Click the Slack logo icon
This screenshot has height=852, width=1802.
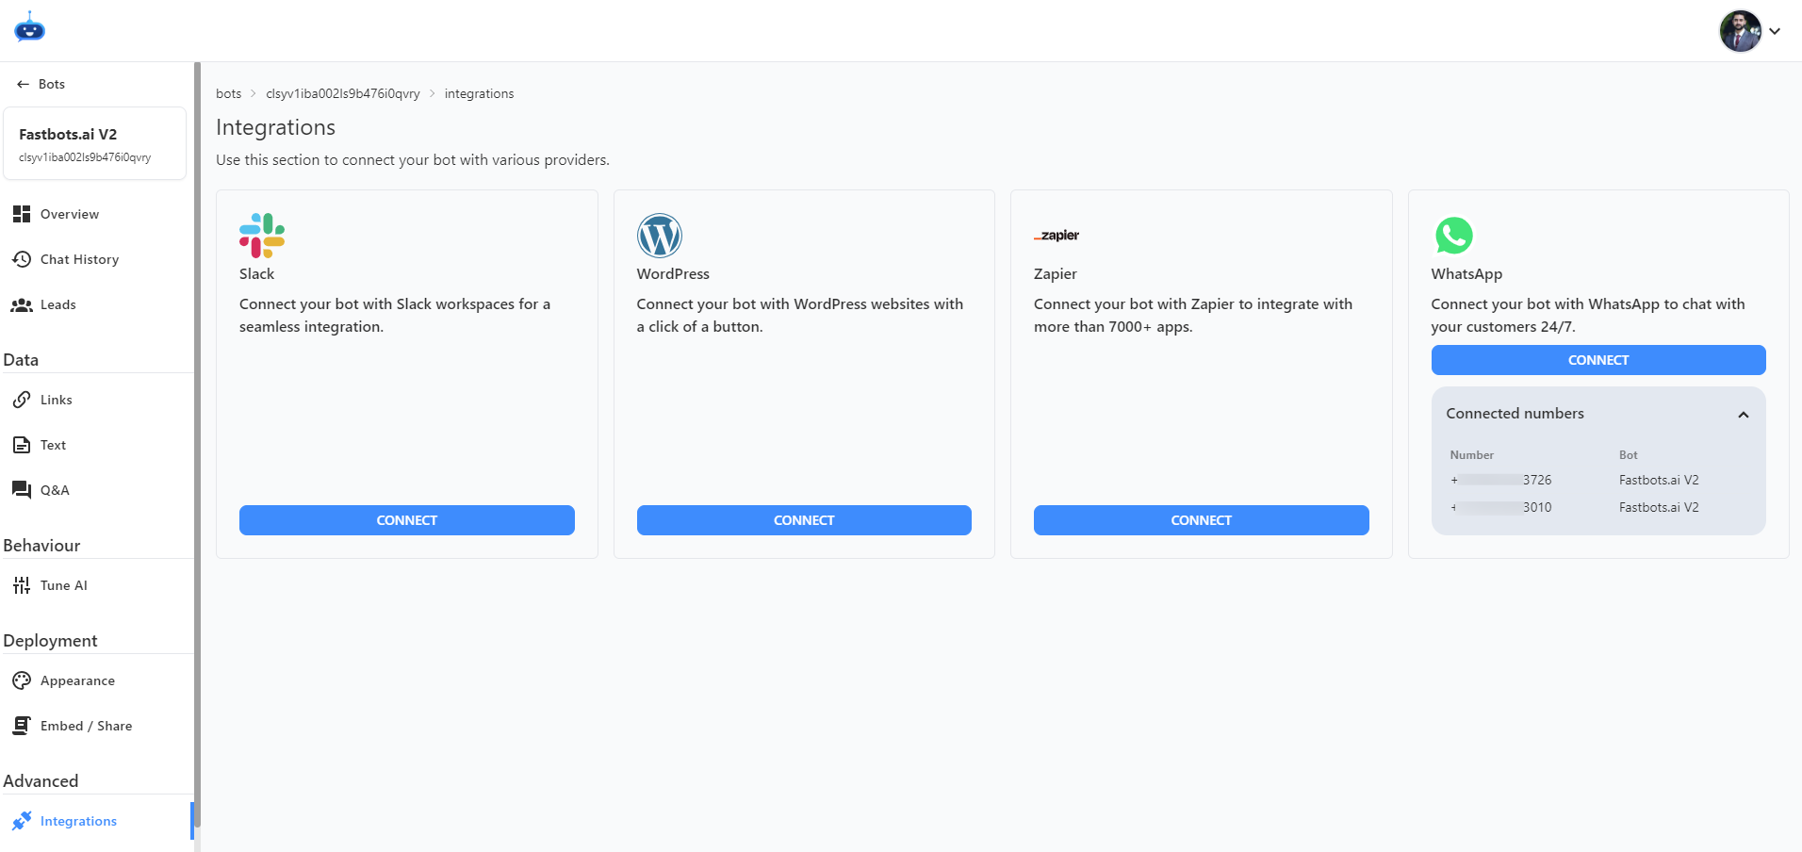coord(262,236)
